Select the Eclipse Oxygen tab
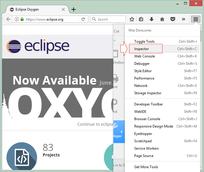 tap(37, 9)
